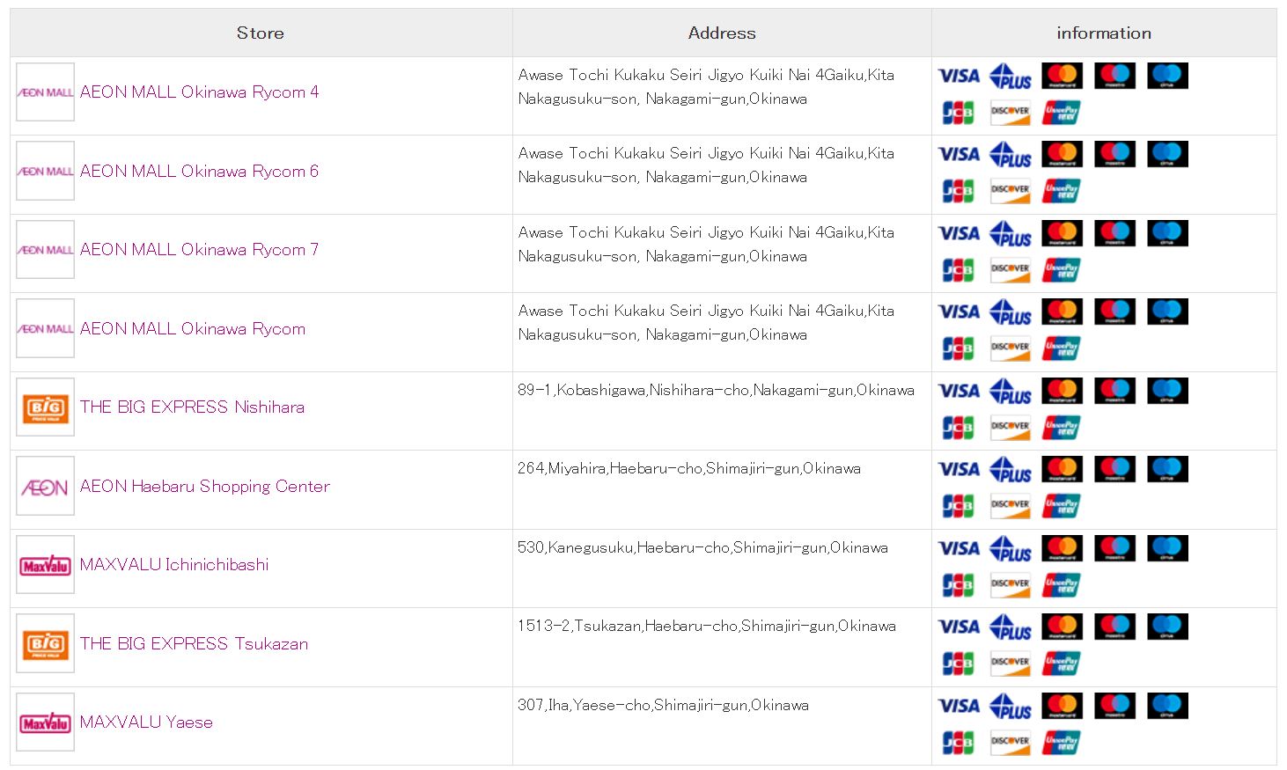Click the Cirrus icon in the Tsukazan row

click(1168, 627)
